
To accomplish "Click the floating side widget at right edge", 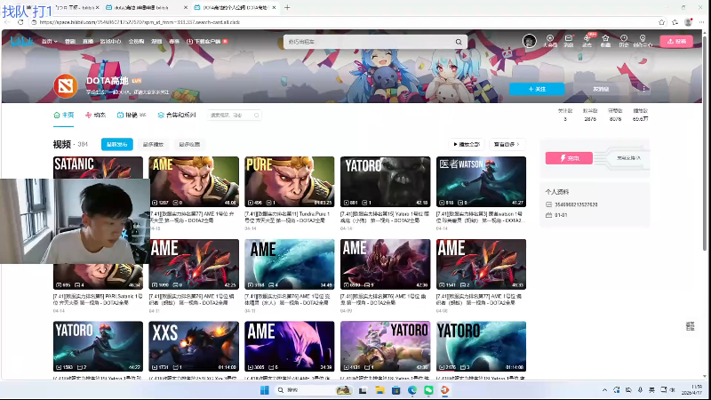I will click(x=691, y=326).
